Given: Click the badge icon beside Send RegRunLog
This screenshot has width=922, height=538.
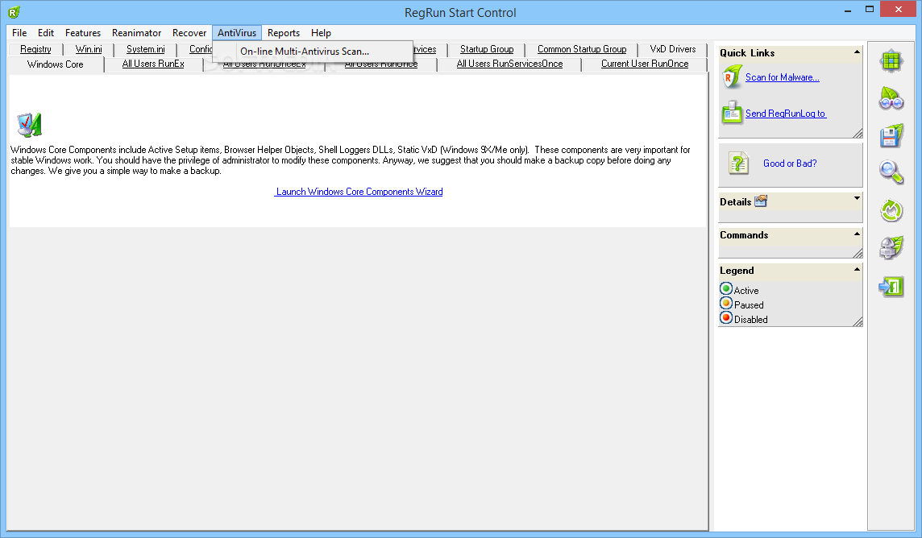Looking at the screenshot, I should (x=732, y=112).
